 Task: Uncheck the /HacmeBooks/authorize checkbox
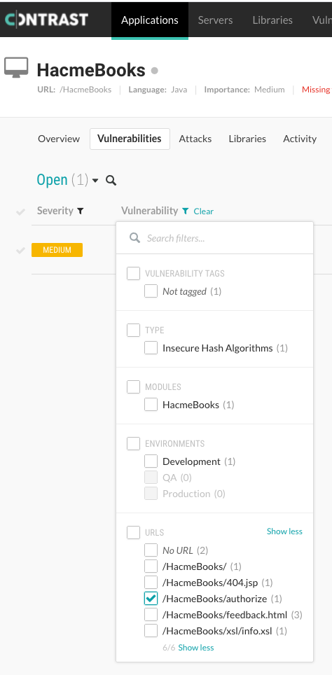click(x=151, y=599)
